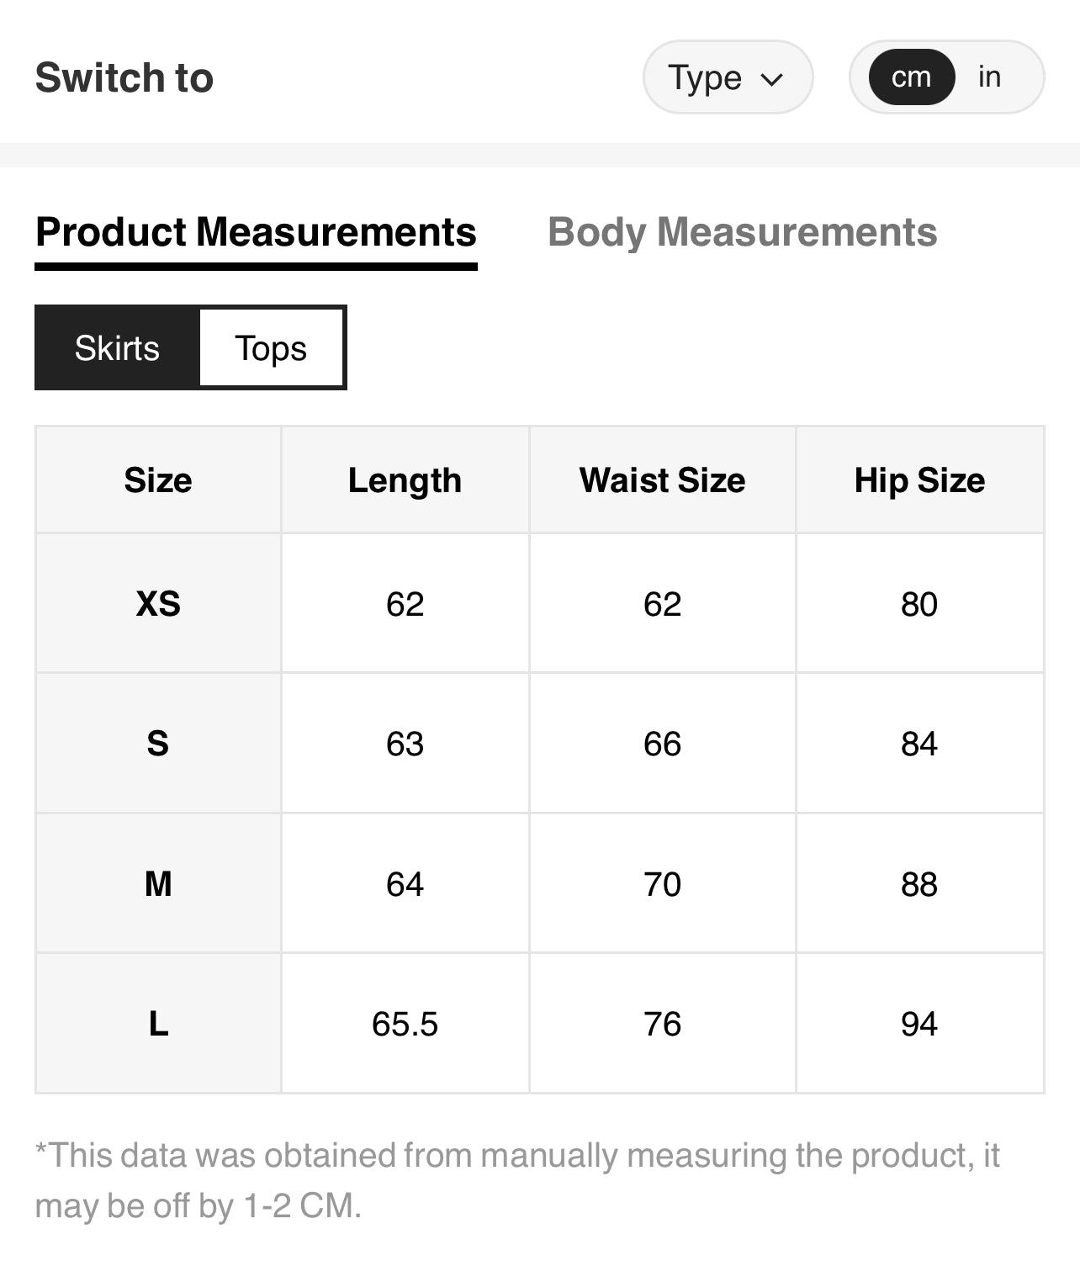Select the Tops category button
This screenshot has height=1261, width=1080.
271,348
